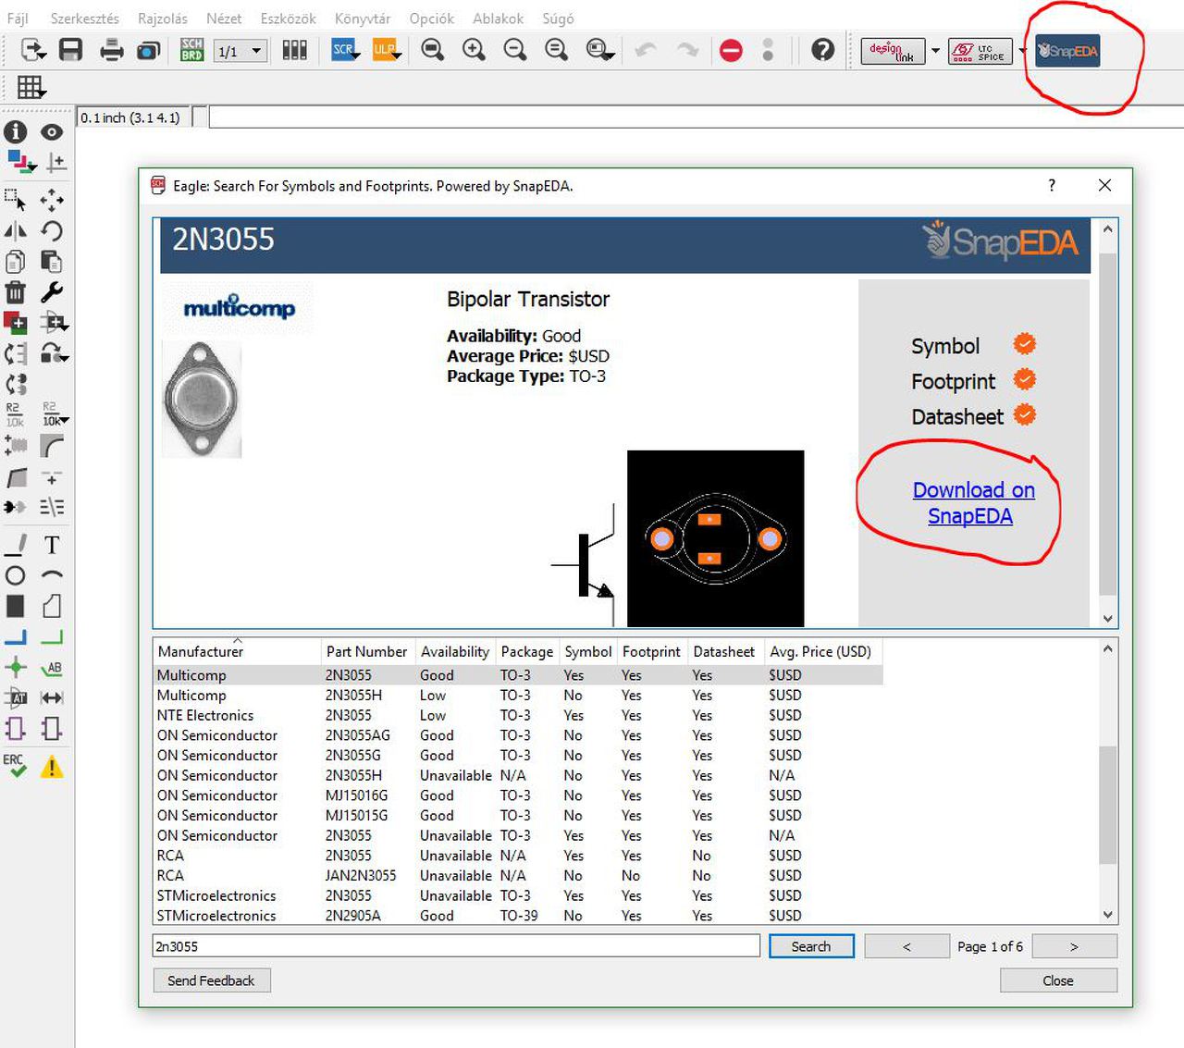Open the SnapEDA search toolbar button
Screen dimensions: 1184x1048
[x=1067, y=51]
